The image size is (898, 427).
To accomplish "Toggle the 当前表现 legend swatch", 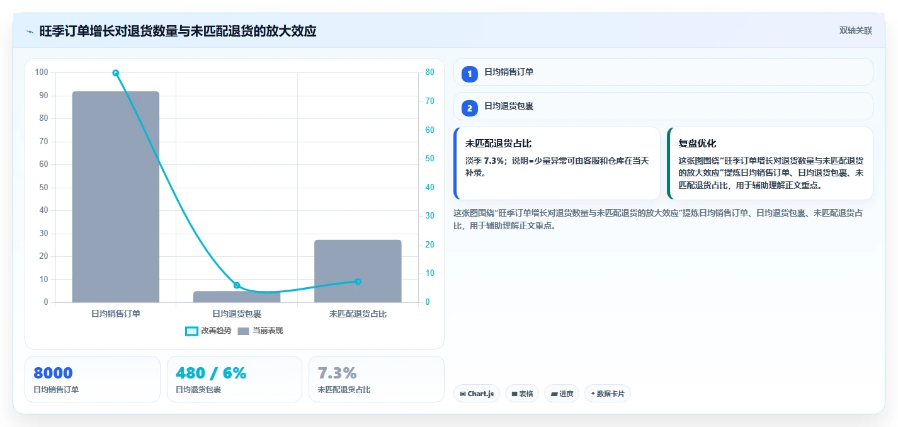I will pos(243,331).
